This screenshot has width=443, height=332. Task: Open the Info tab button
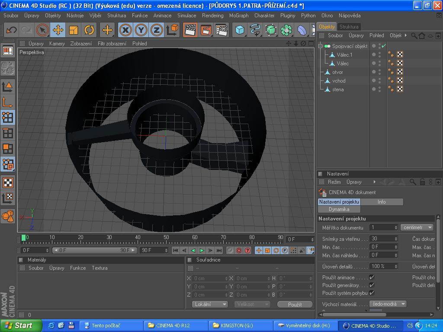pyautogui.click(x=382, y=202)
